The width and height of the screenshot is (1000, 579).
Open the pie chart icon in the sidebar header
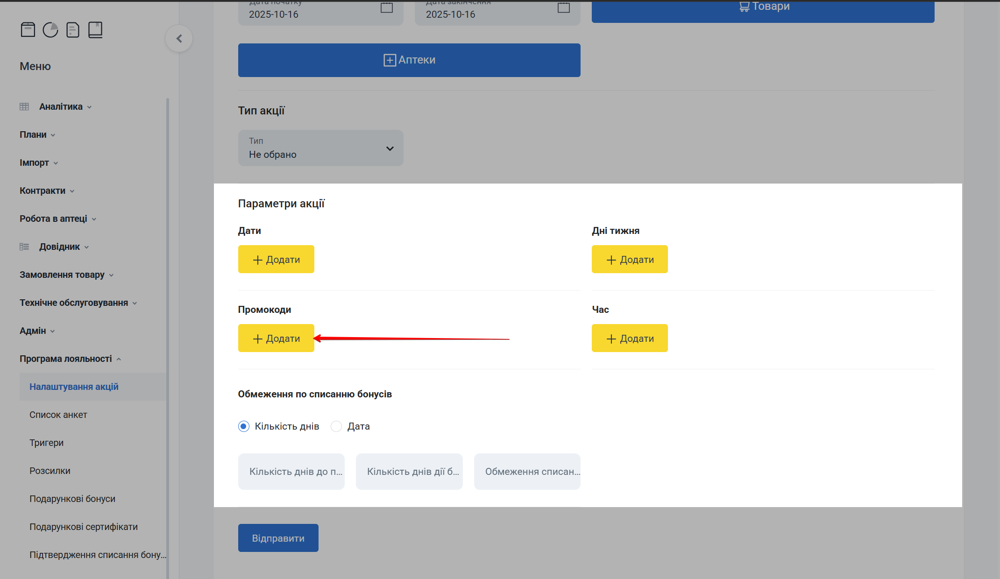click(50, 30)
